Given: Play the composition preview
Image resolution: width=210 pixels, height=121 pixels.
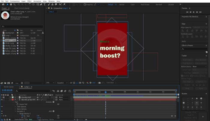Looking at the screenshot, I should [x=194, y=12].
